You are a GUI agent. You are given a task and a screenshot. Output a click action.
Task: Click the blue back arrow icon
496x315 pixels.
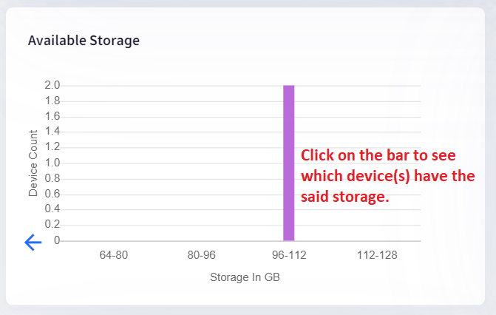tap(33, 243)
